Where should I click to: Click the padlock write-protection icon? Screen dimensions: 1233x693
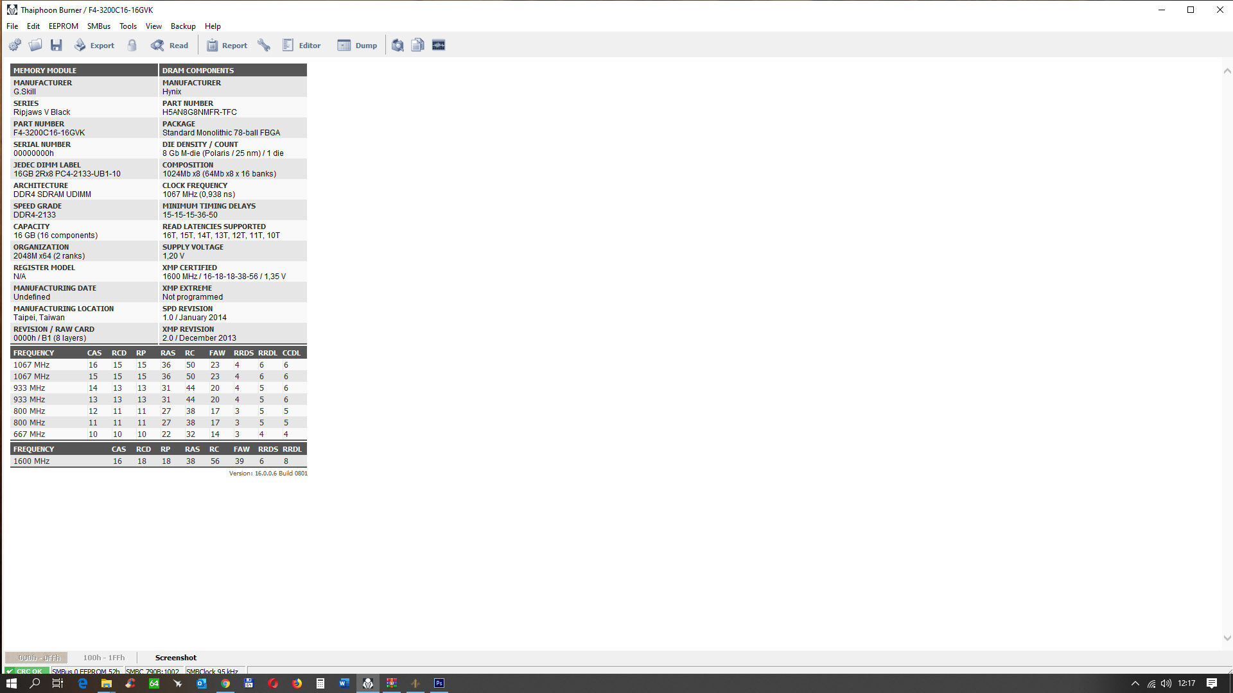[132, 45]
